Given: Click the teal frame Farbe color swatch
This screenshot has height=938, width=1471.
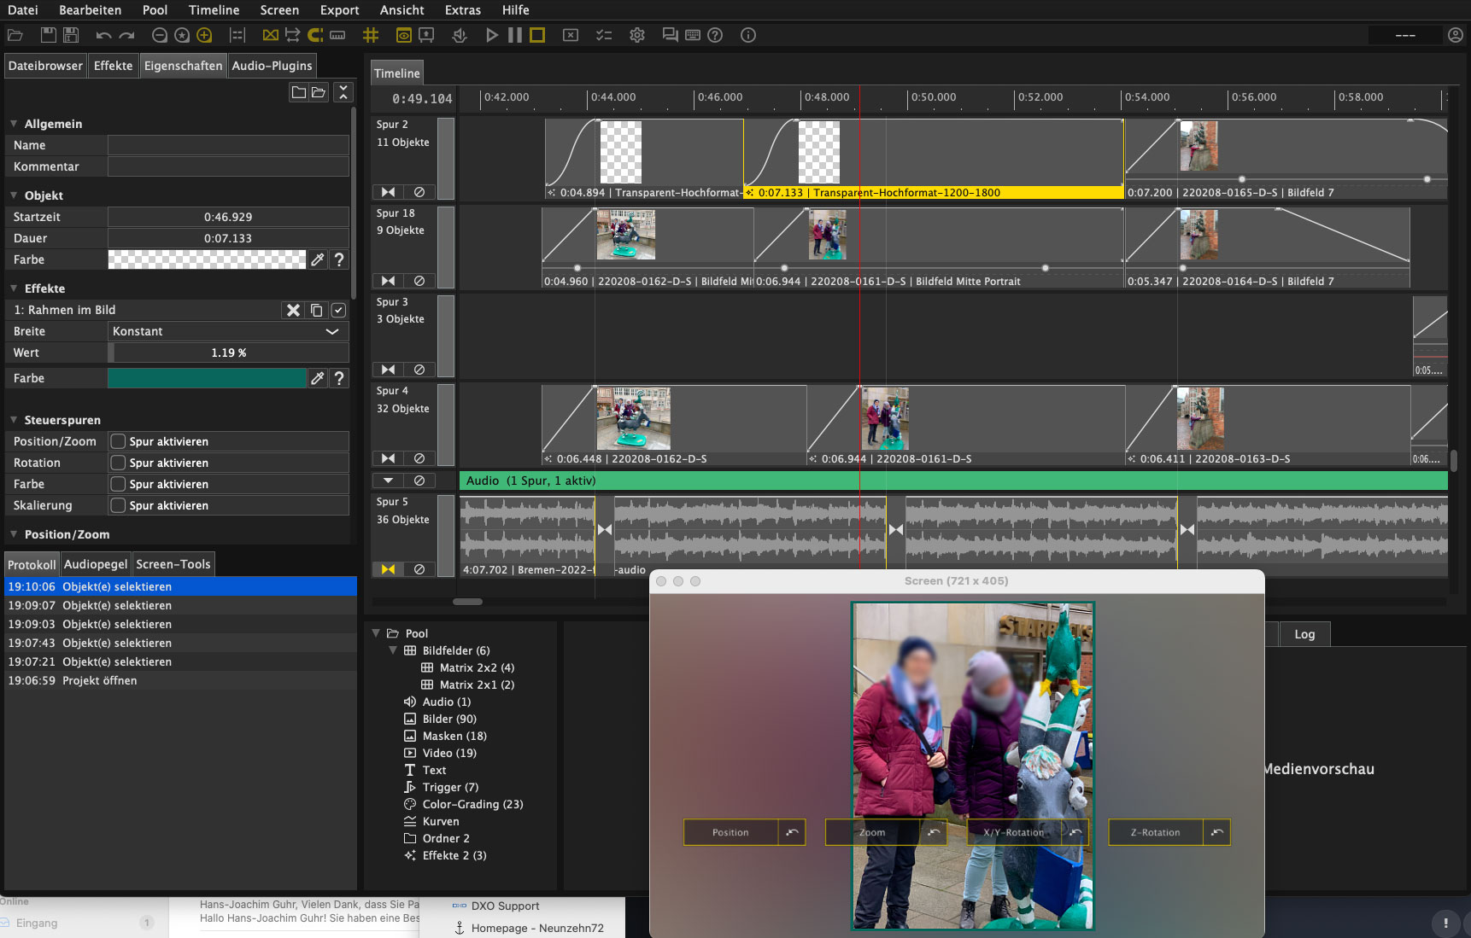Looking at the screenshot, I should tap(207, 378).
